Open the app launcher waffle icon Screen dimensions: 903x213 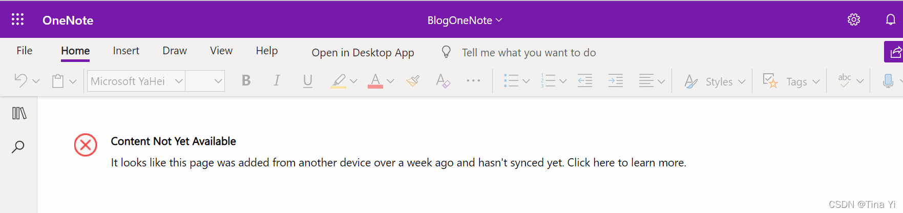click(x=18, y=19)
